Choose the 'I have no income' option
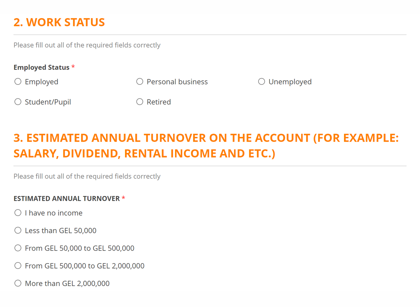The width and height of the screenshot is (420, 307). tap(18, 213)
